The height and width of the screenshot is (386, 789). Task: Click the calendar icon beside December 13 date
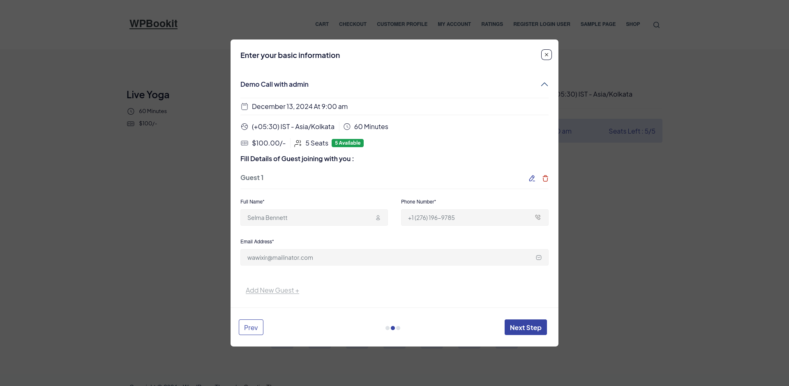click(245, 107)
